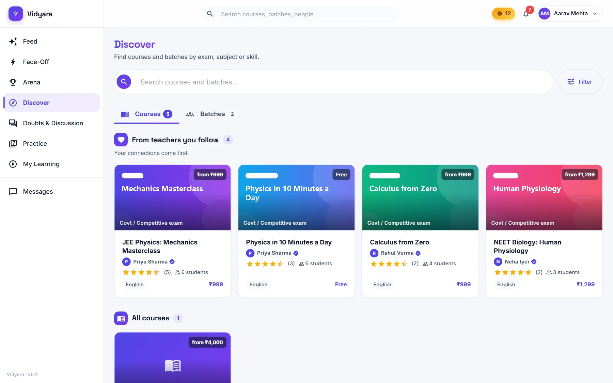Open the Calculus from Zero green cover
The height and width of the screenshot is (383, 613).
tap(420, 198)
